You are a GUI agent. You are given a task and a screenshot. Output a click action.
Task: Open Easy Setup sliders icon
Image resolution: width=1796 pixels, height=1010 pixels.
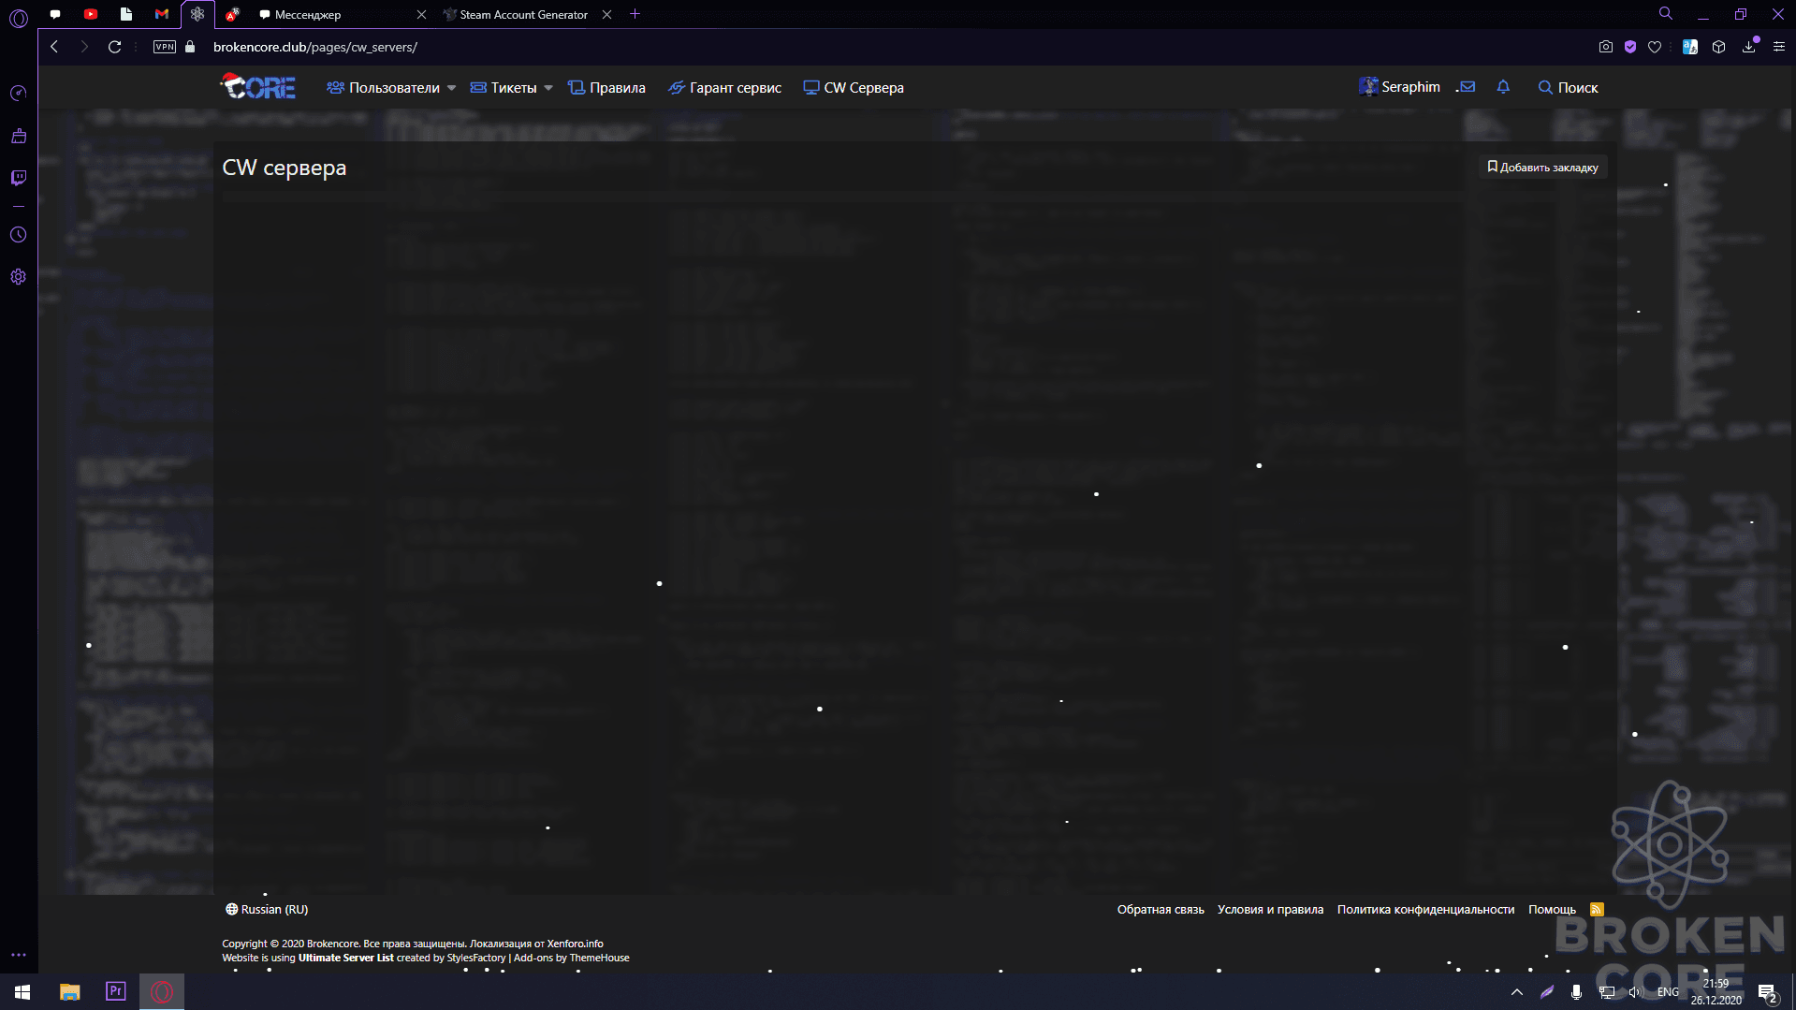click(x=1779, y=47)
